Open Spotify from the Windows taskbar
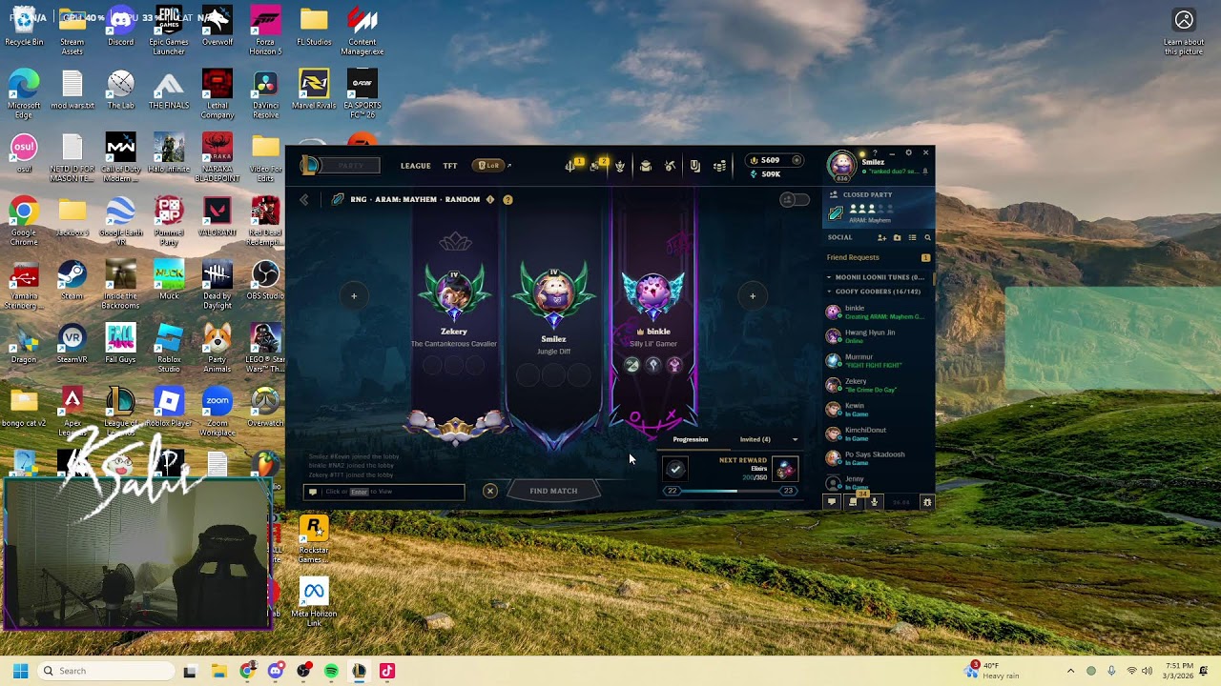This screenshot has width=1221, height=686. coord(331,671)
